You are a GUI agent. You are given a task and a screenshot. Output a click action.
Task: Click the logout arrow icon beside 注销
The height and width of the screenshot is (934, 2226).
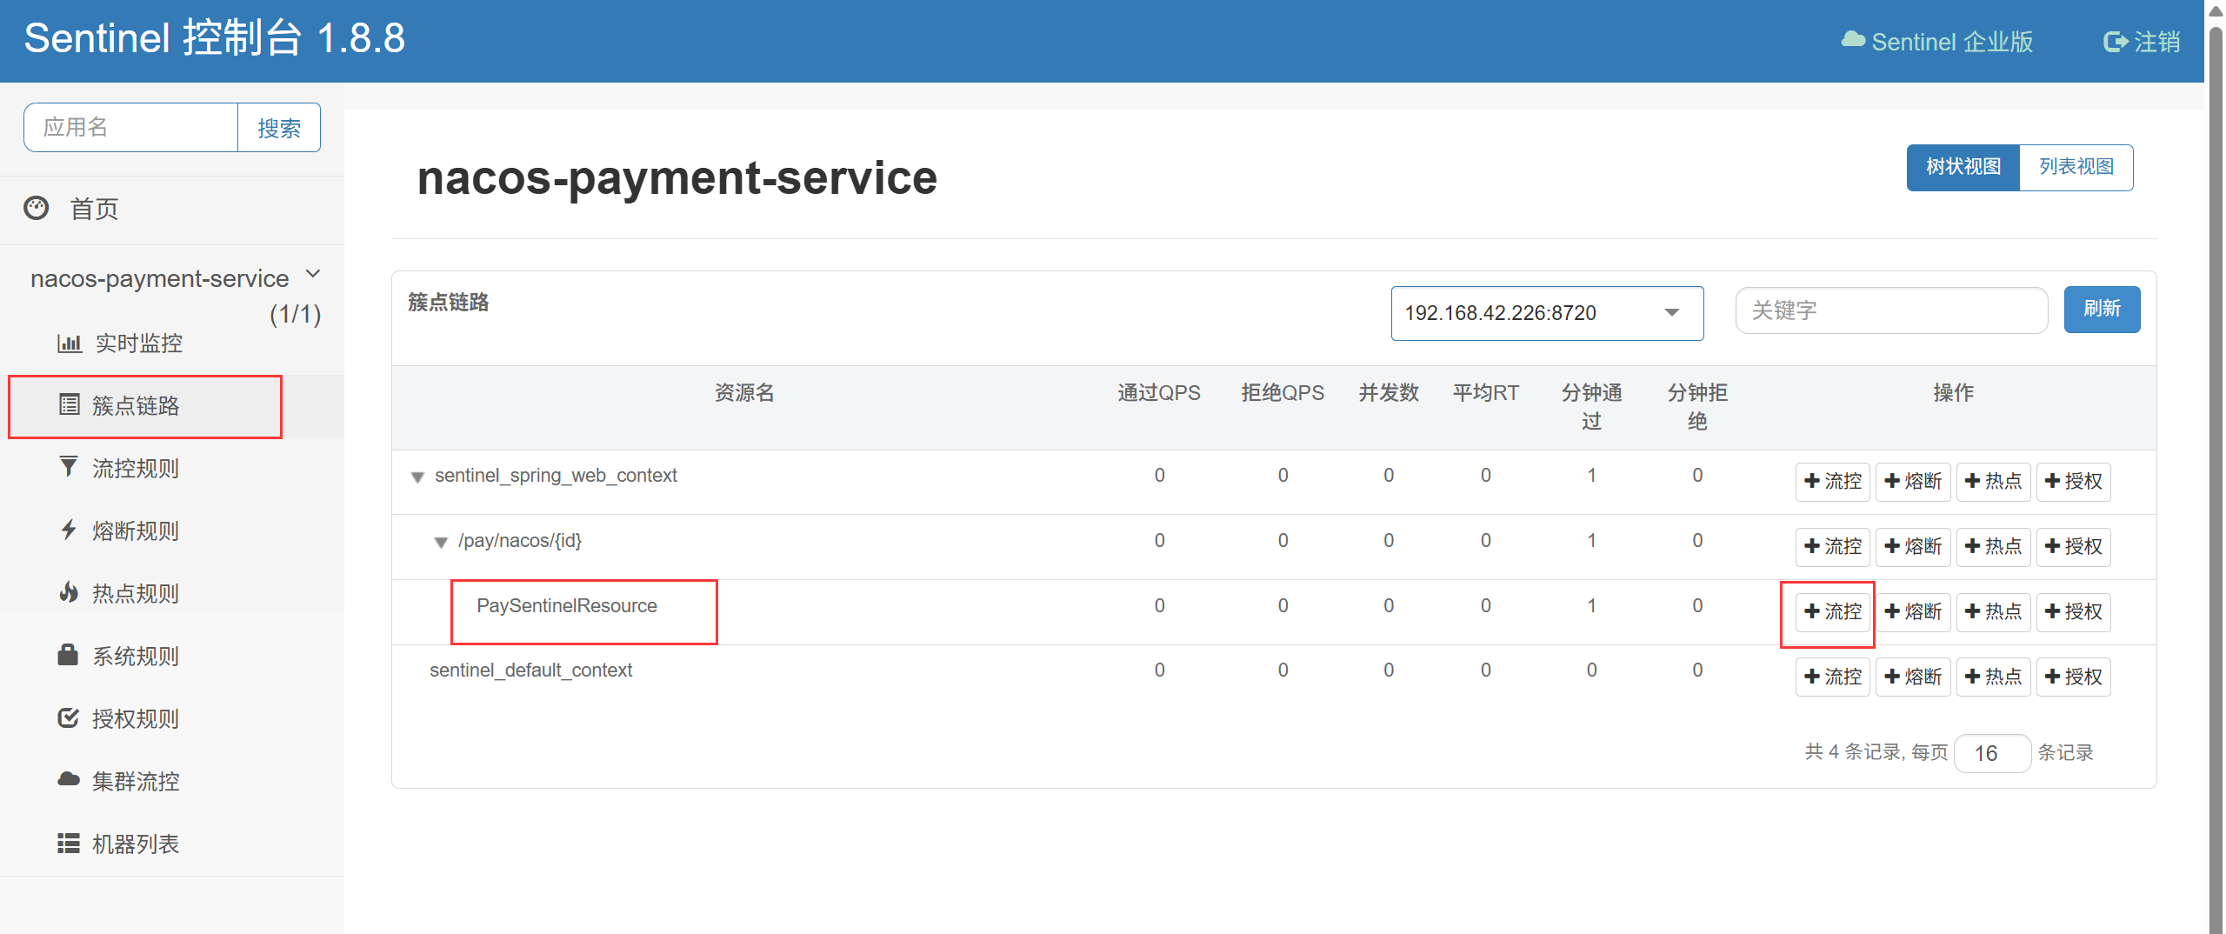(2116, 41)
